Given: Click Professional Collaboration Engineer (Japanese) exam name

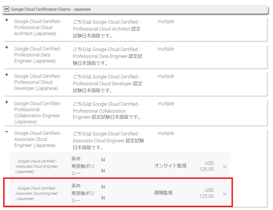Looking at the screenshot, I should tap(38, 113).
